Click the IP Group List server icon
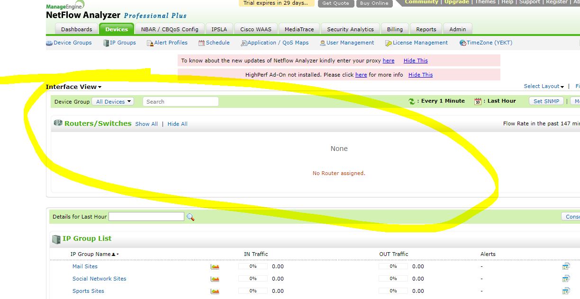 [56, 239]
